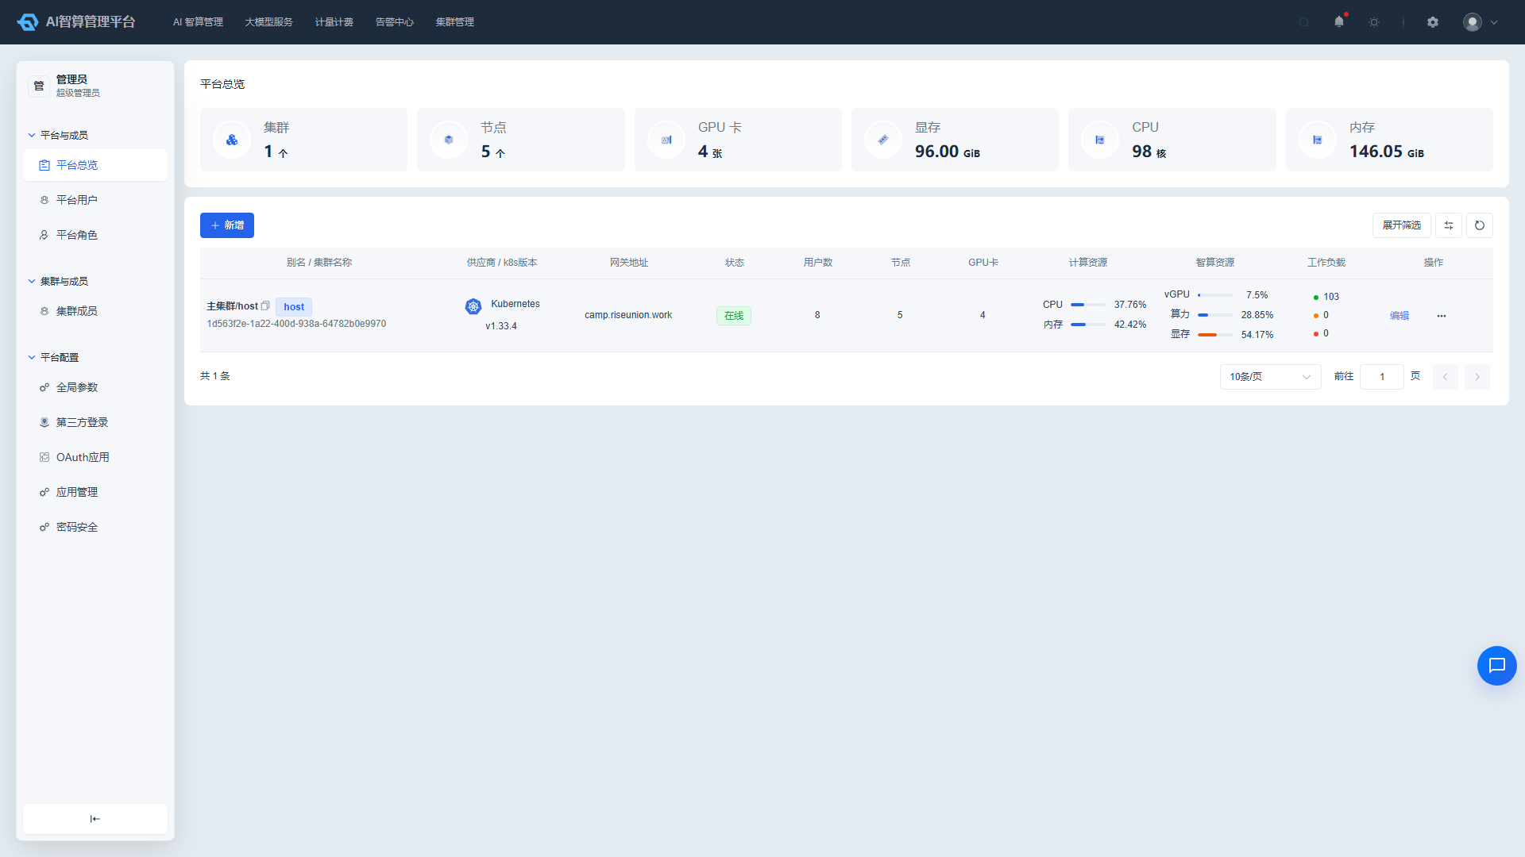Image resolution: width=1525 pixels, height=857 pixels.
Task: Collapse the sidebar with bottom arrow icon
Action: [95, 819]
